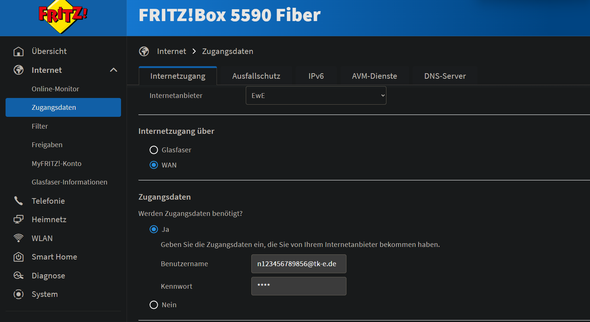The width and height of the screenshot is (590, 322).
Task: Switch to the Ausfallschutz tab
Action: (256, 76)
